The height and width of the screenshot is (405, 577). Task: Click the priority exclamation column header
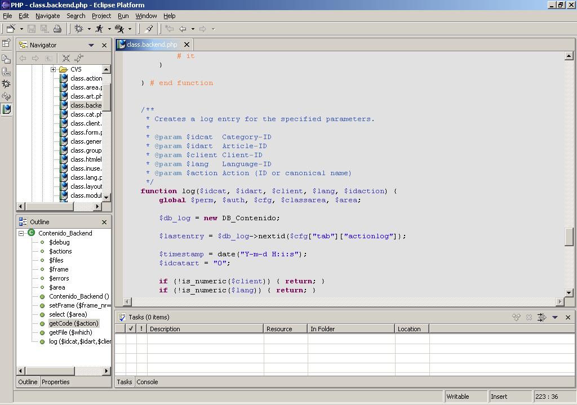click(141, 328)
